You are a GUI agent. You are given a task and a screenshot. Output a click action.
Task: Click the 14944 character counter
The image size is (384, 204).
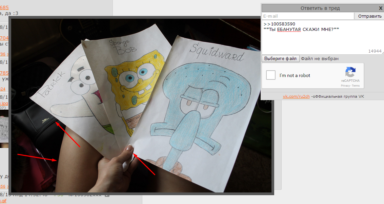pyautogui.click(x=375, y=51)
